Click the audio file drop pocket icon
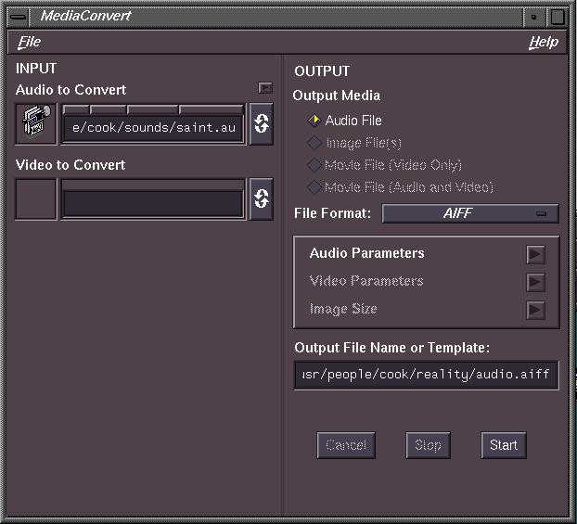 point(36,125)
